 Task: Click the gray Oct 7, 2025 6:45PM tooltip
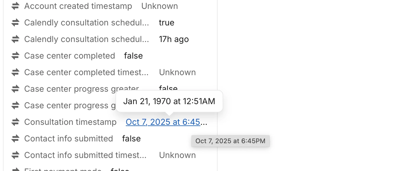(230, 141)
